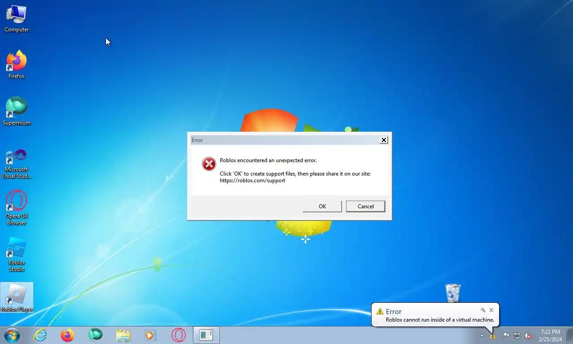
Task: Launch Internet Explorer from the taskbar
Action: pos(40,335)
